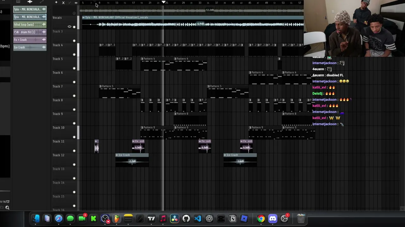Open the vocals audio clip menu arrow
Image resolution: width=405 pixels, height=227 pixels.
coord(84,17)
